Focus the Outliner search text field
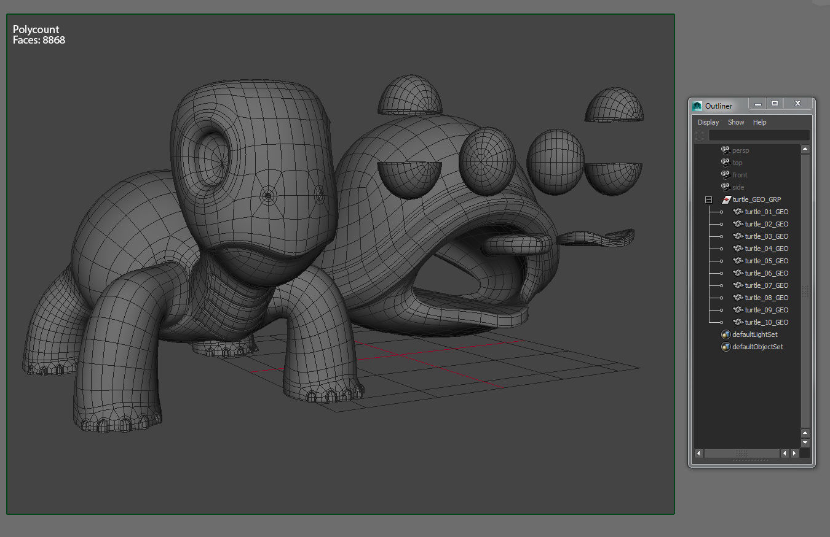The image size is (830, 537). (759, 135)
